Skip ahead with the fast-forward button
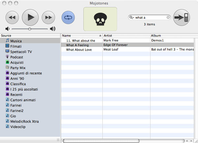The width and height of the screenshot is (198, 143). pos(49,17)
